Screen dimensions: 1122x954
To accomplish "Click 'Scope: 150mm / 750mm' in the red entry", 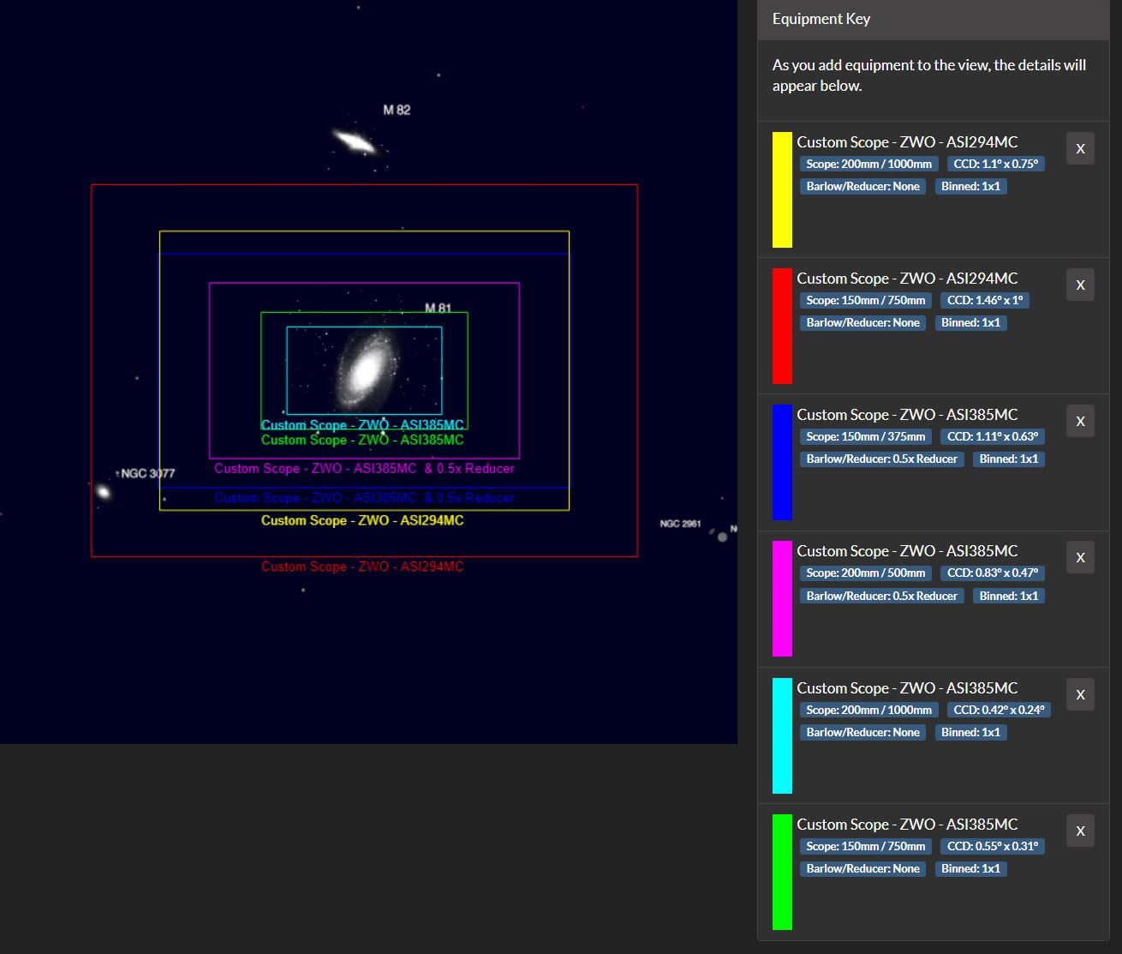I will tap(866, 300).
